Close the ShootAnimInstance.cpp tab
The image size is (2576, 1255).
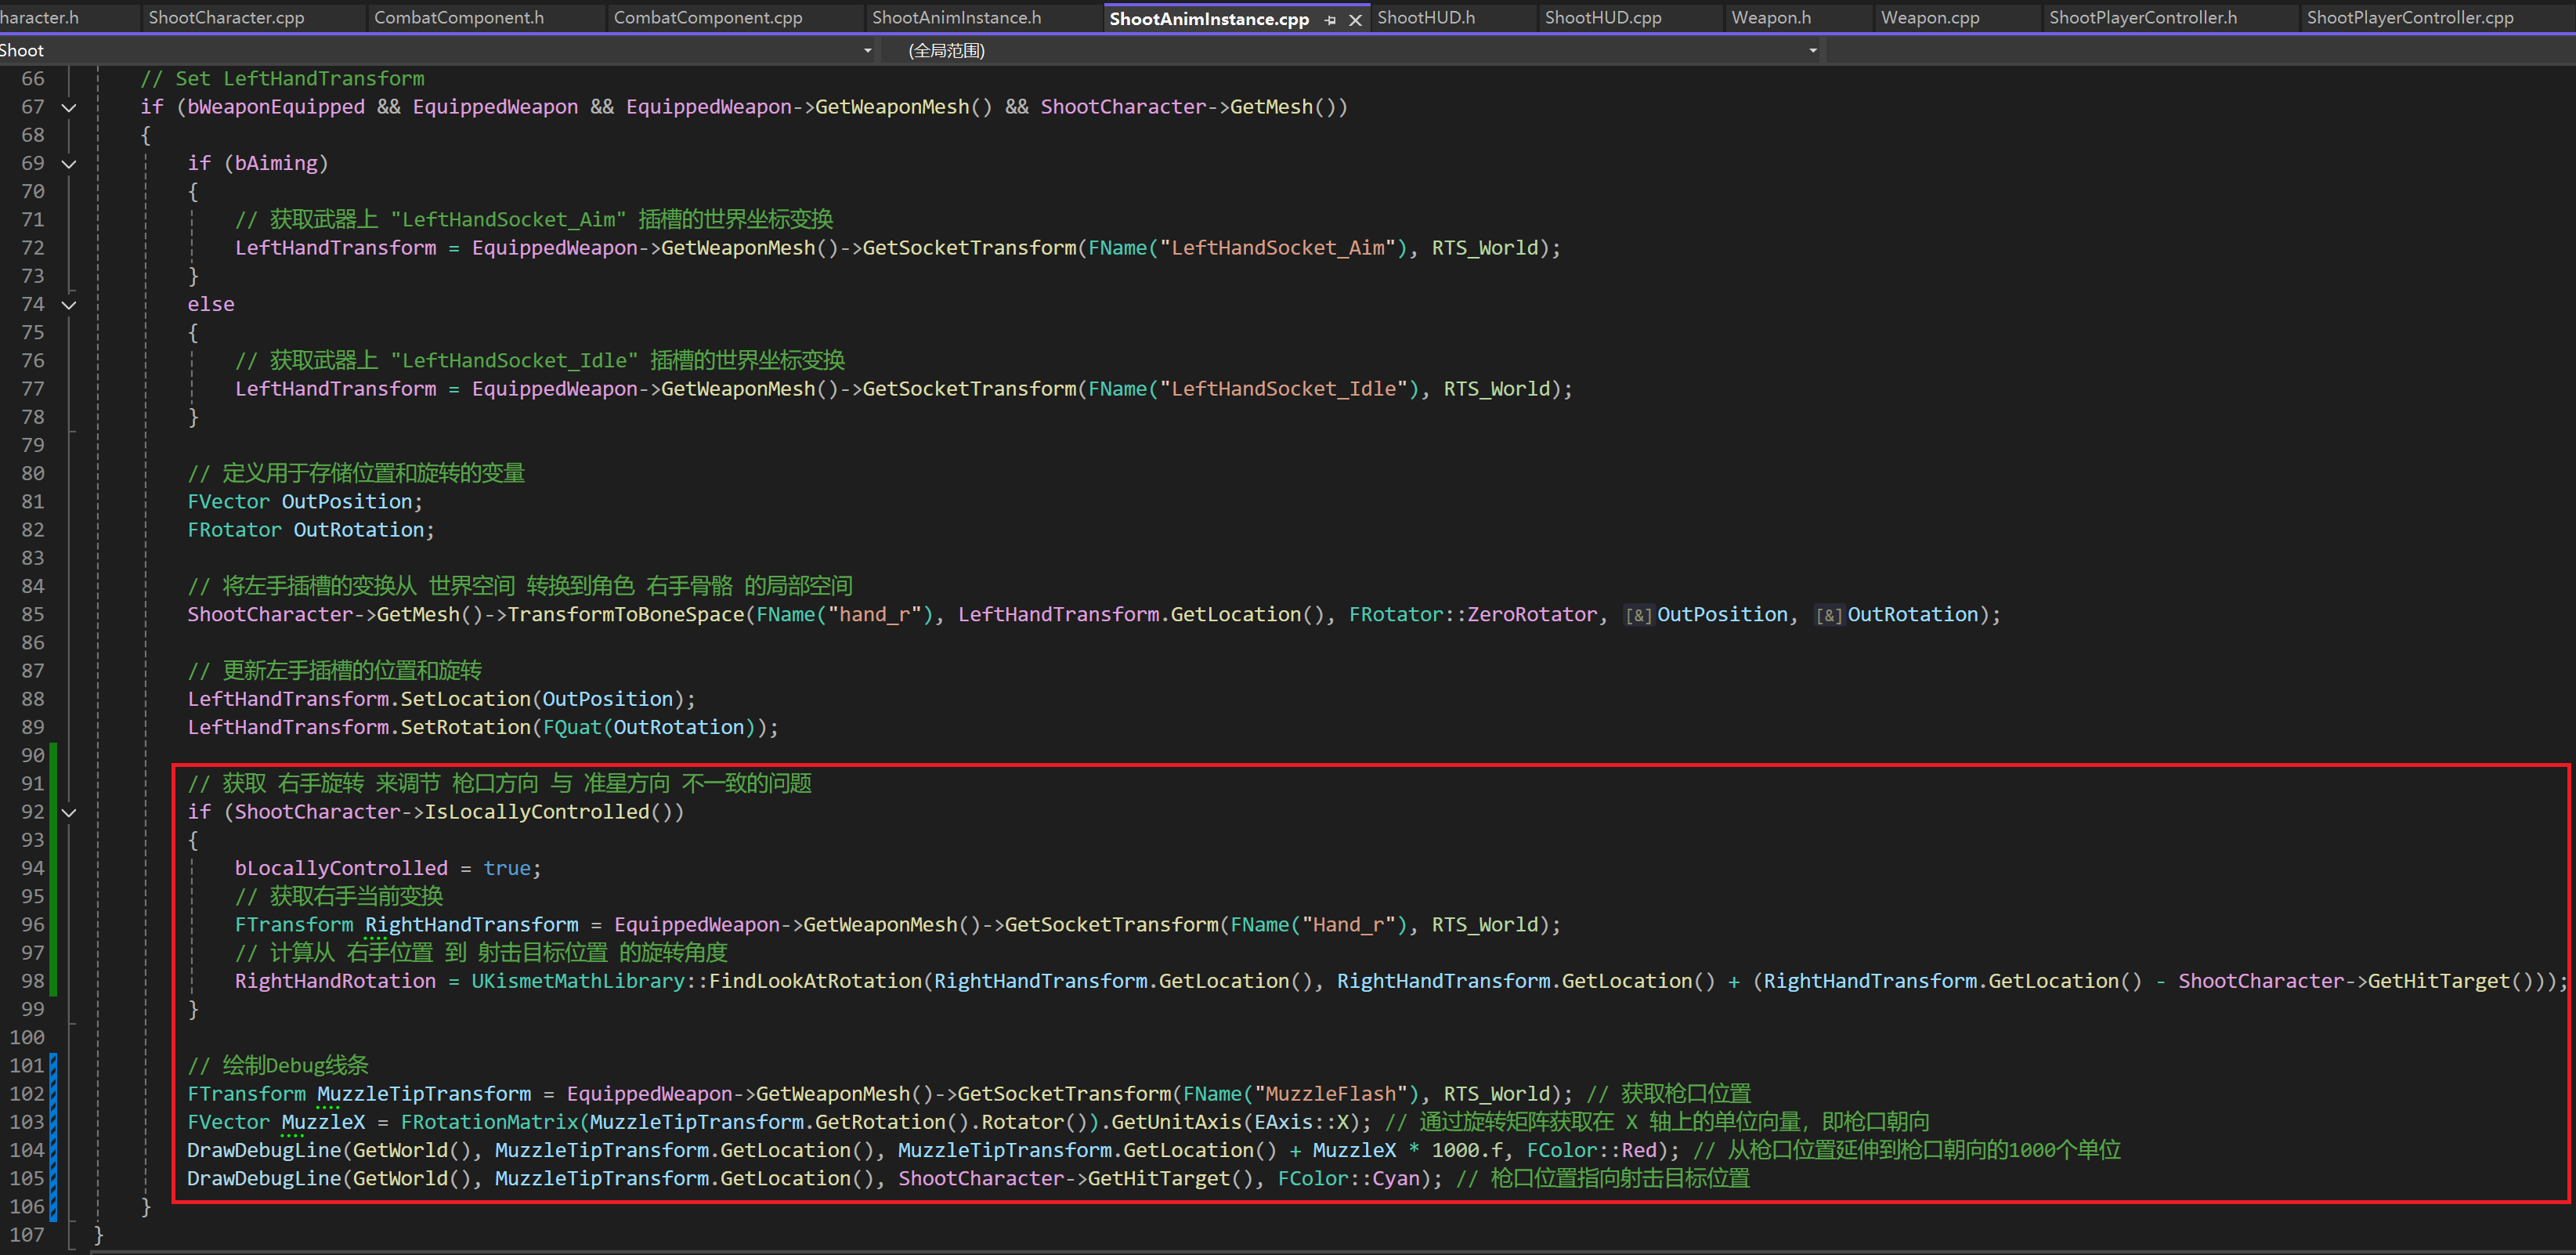(1355, 19)
